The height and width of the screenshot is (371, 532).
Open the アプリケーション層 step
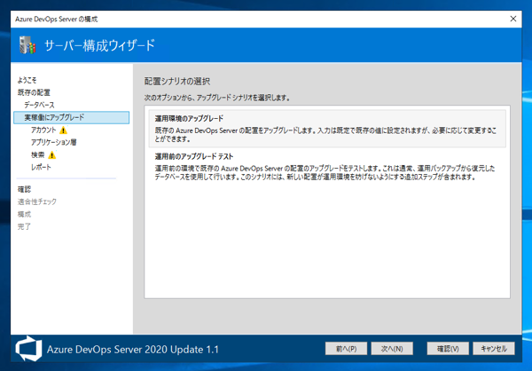coord(53,142)
